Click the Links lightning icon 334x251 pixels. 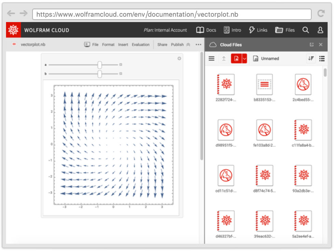(x=252, y=30)
